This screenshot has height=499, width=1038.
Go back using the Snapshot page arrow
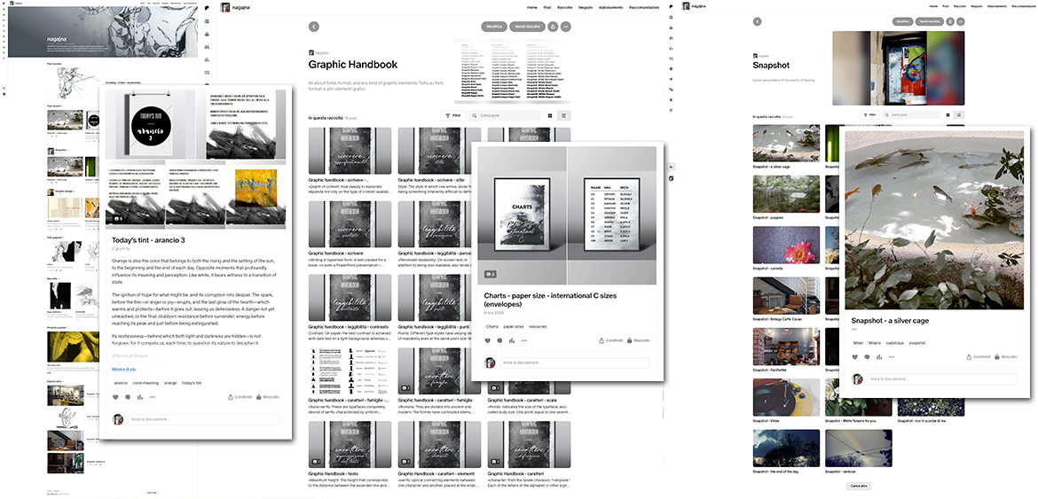point(757,21)
